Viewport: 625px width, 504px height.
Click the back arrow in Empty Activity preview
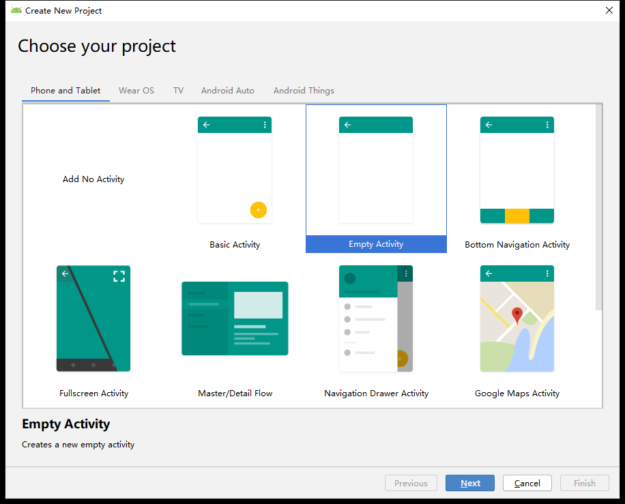[347, 125]
